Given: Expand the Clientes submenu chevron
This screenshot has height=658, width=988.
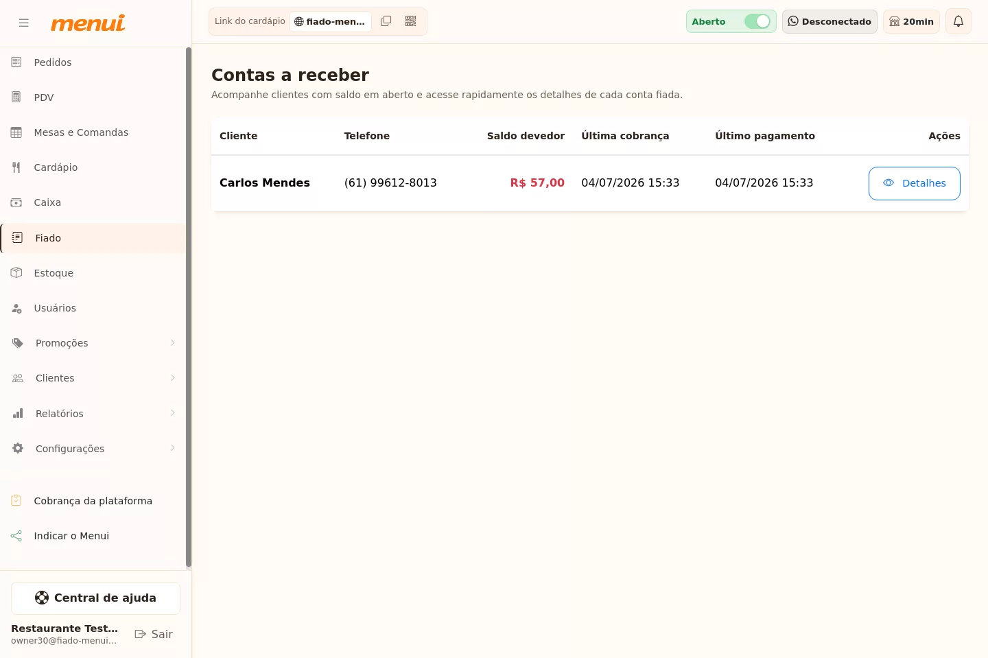Looking at the screenshot, I should coord(173,378).
